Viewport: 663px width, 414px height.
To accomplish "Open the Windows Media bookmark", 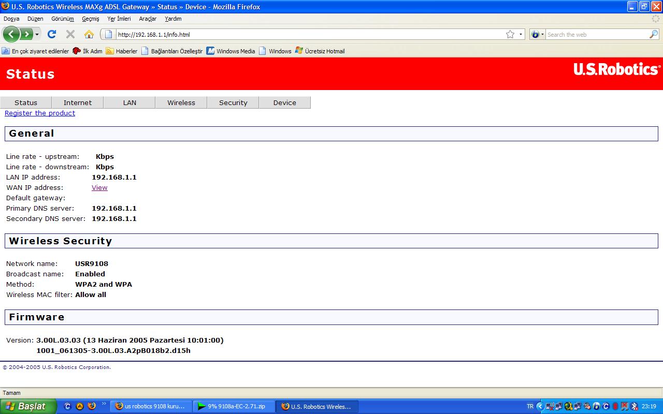I will (x=231, y=51).
